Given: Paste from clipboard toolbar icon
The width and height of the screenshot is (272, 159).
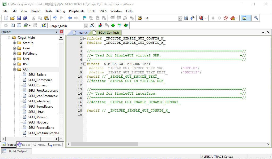Looking at the screenshot, I should [46, 18].
